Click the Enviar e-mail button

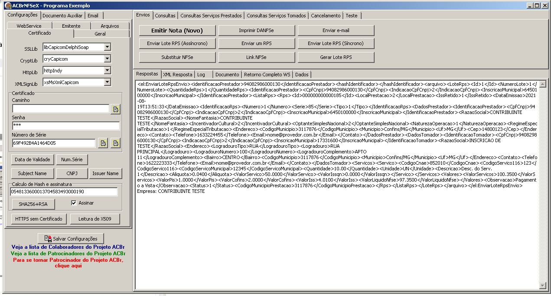click(336, 30)
